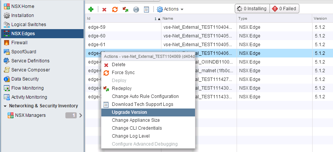Select the edge-59 row

(x=209, y=27)
